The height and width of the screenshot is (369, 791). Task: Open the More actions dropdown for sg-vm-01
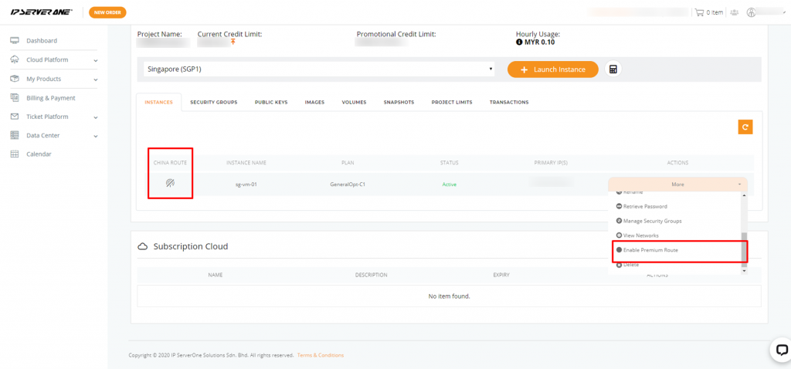pyautogui.click(x=677, y=184)
